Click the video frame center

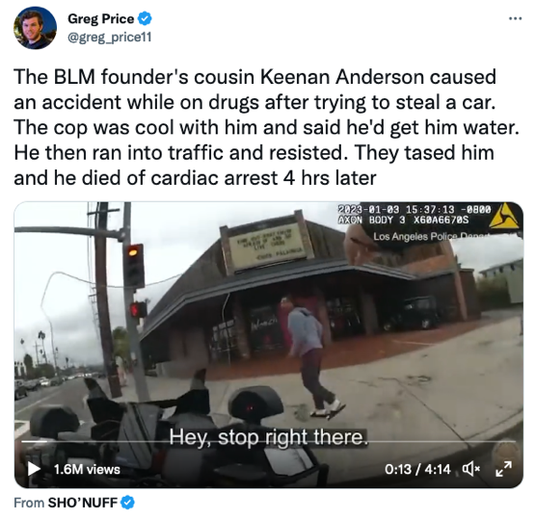(x=269, y=345)
